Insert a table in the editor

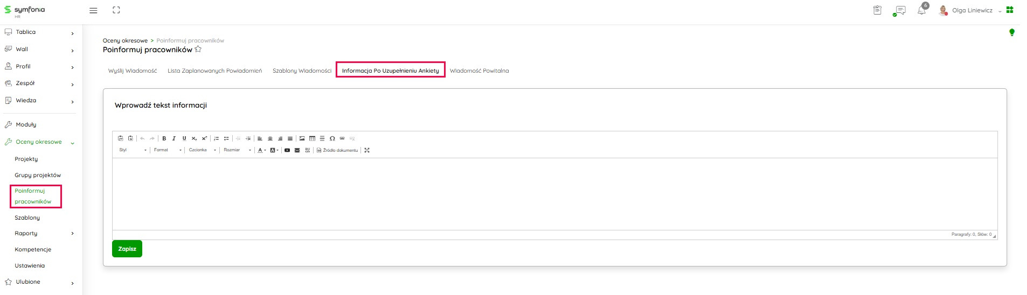tap(312, 138)
